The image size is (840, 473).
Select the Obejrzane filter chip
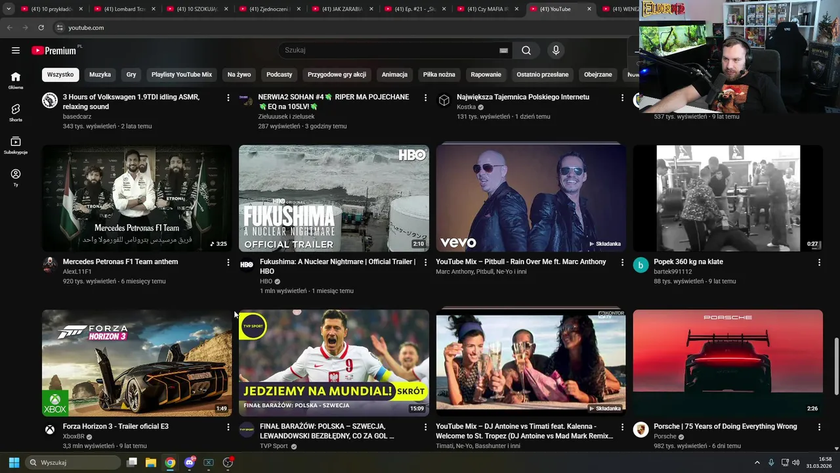pos(598,75)
